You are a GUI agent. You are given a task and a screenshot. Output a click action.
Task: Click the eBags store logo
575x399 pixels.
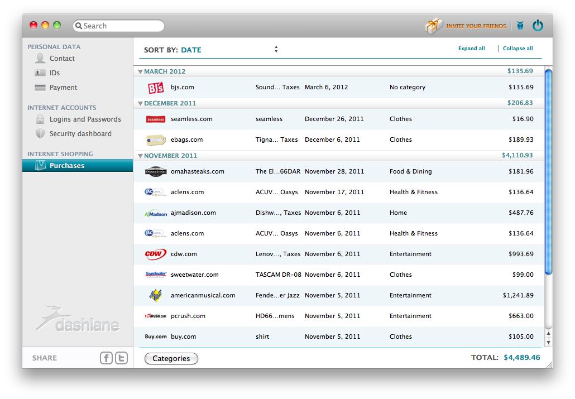[156, 140]
